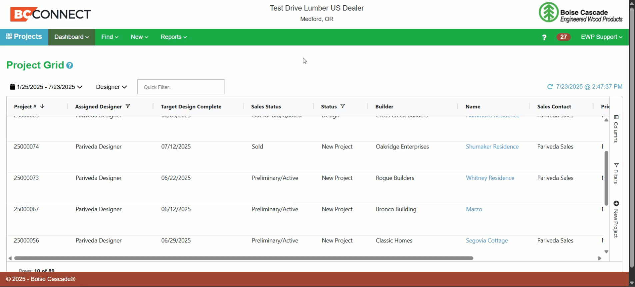
Task: Open the Columns side panel
Action: 616,129
